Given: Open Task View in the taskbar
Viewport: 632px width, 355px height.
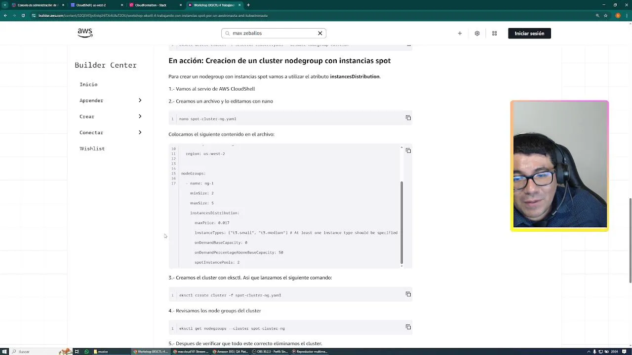Looking at the screenshot, I should pos(77,352).
